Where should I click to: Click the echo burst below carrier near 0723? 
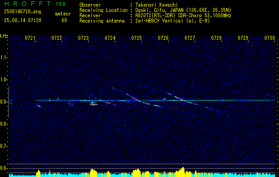pos(94,104)
